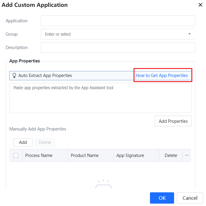Click the Delete column header in table
This screenshot has height=206, width=206.
coord(171,155)
